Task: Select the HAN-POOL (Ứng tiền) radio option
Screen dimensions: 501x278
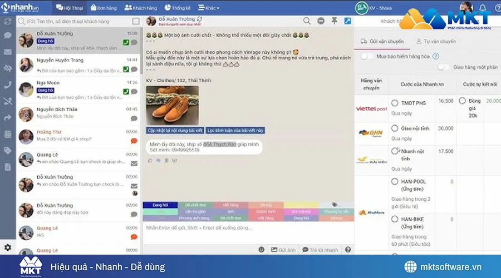Action: click(395, 182)
